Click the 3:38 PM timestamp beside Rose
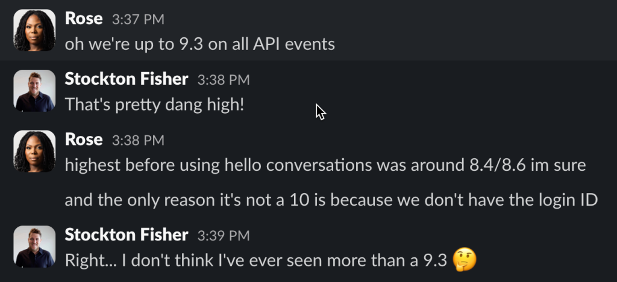This screenshot has height=282, width=617. pos(138,140)
